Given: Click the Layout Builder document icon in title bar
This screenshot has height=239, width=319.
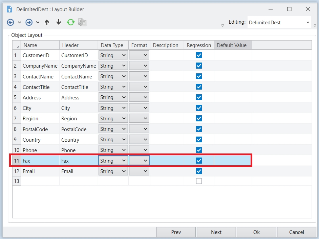Looking at the screenshot, I should [9, 9].
